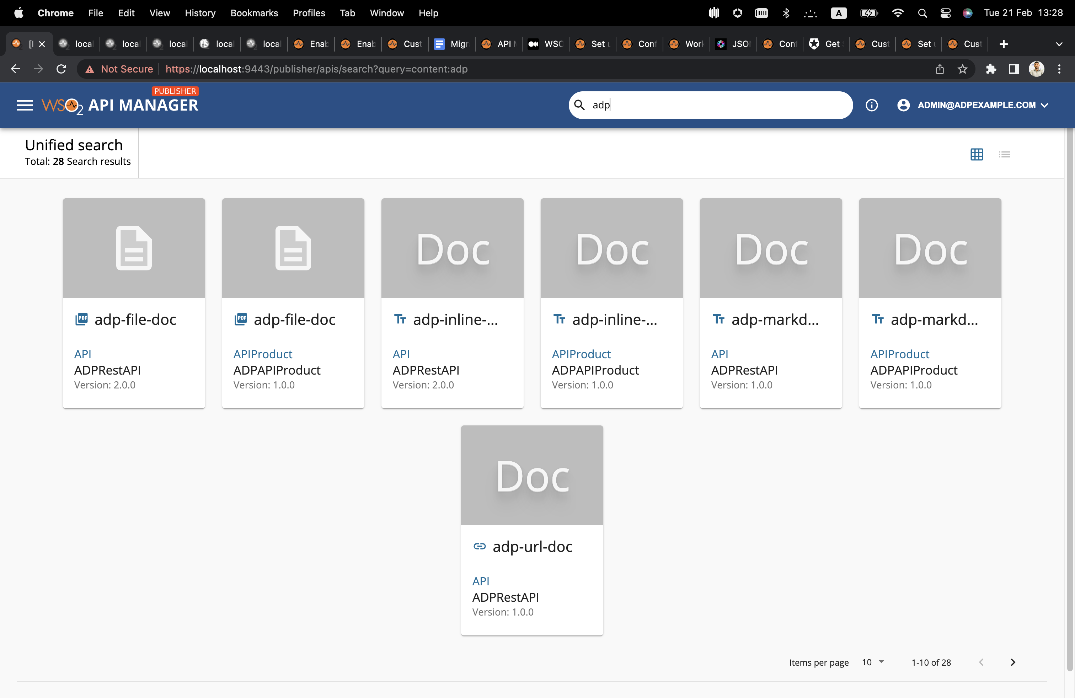Click the PDF icon on adp-file-doc card

click(82, 319)
